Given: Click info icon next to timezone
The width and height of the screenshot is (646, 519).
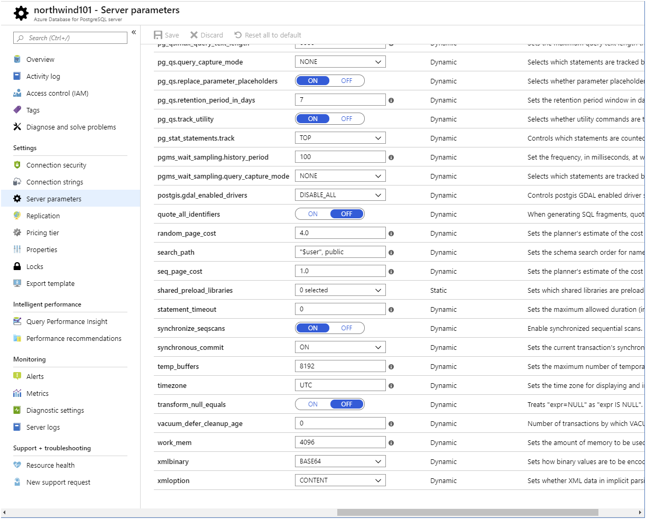Looking at the screenshot, I should [x=391, y=385].
